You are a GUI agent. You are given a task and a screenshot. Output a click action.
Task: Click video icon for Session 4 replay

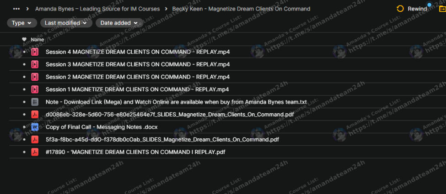click(35, 52)
